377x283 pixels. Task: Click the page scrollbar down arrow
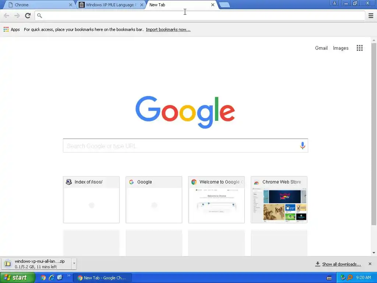374,253
